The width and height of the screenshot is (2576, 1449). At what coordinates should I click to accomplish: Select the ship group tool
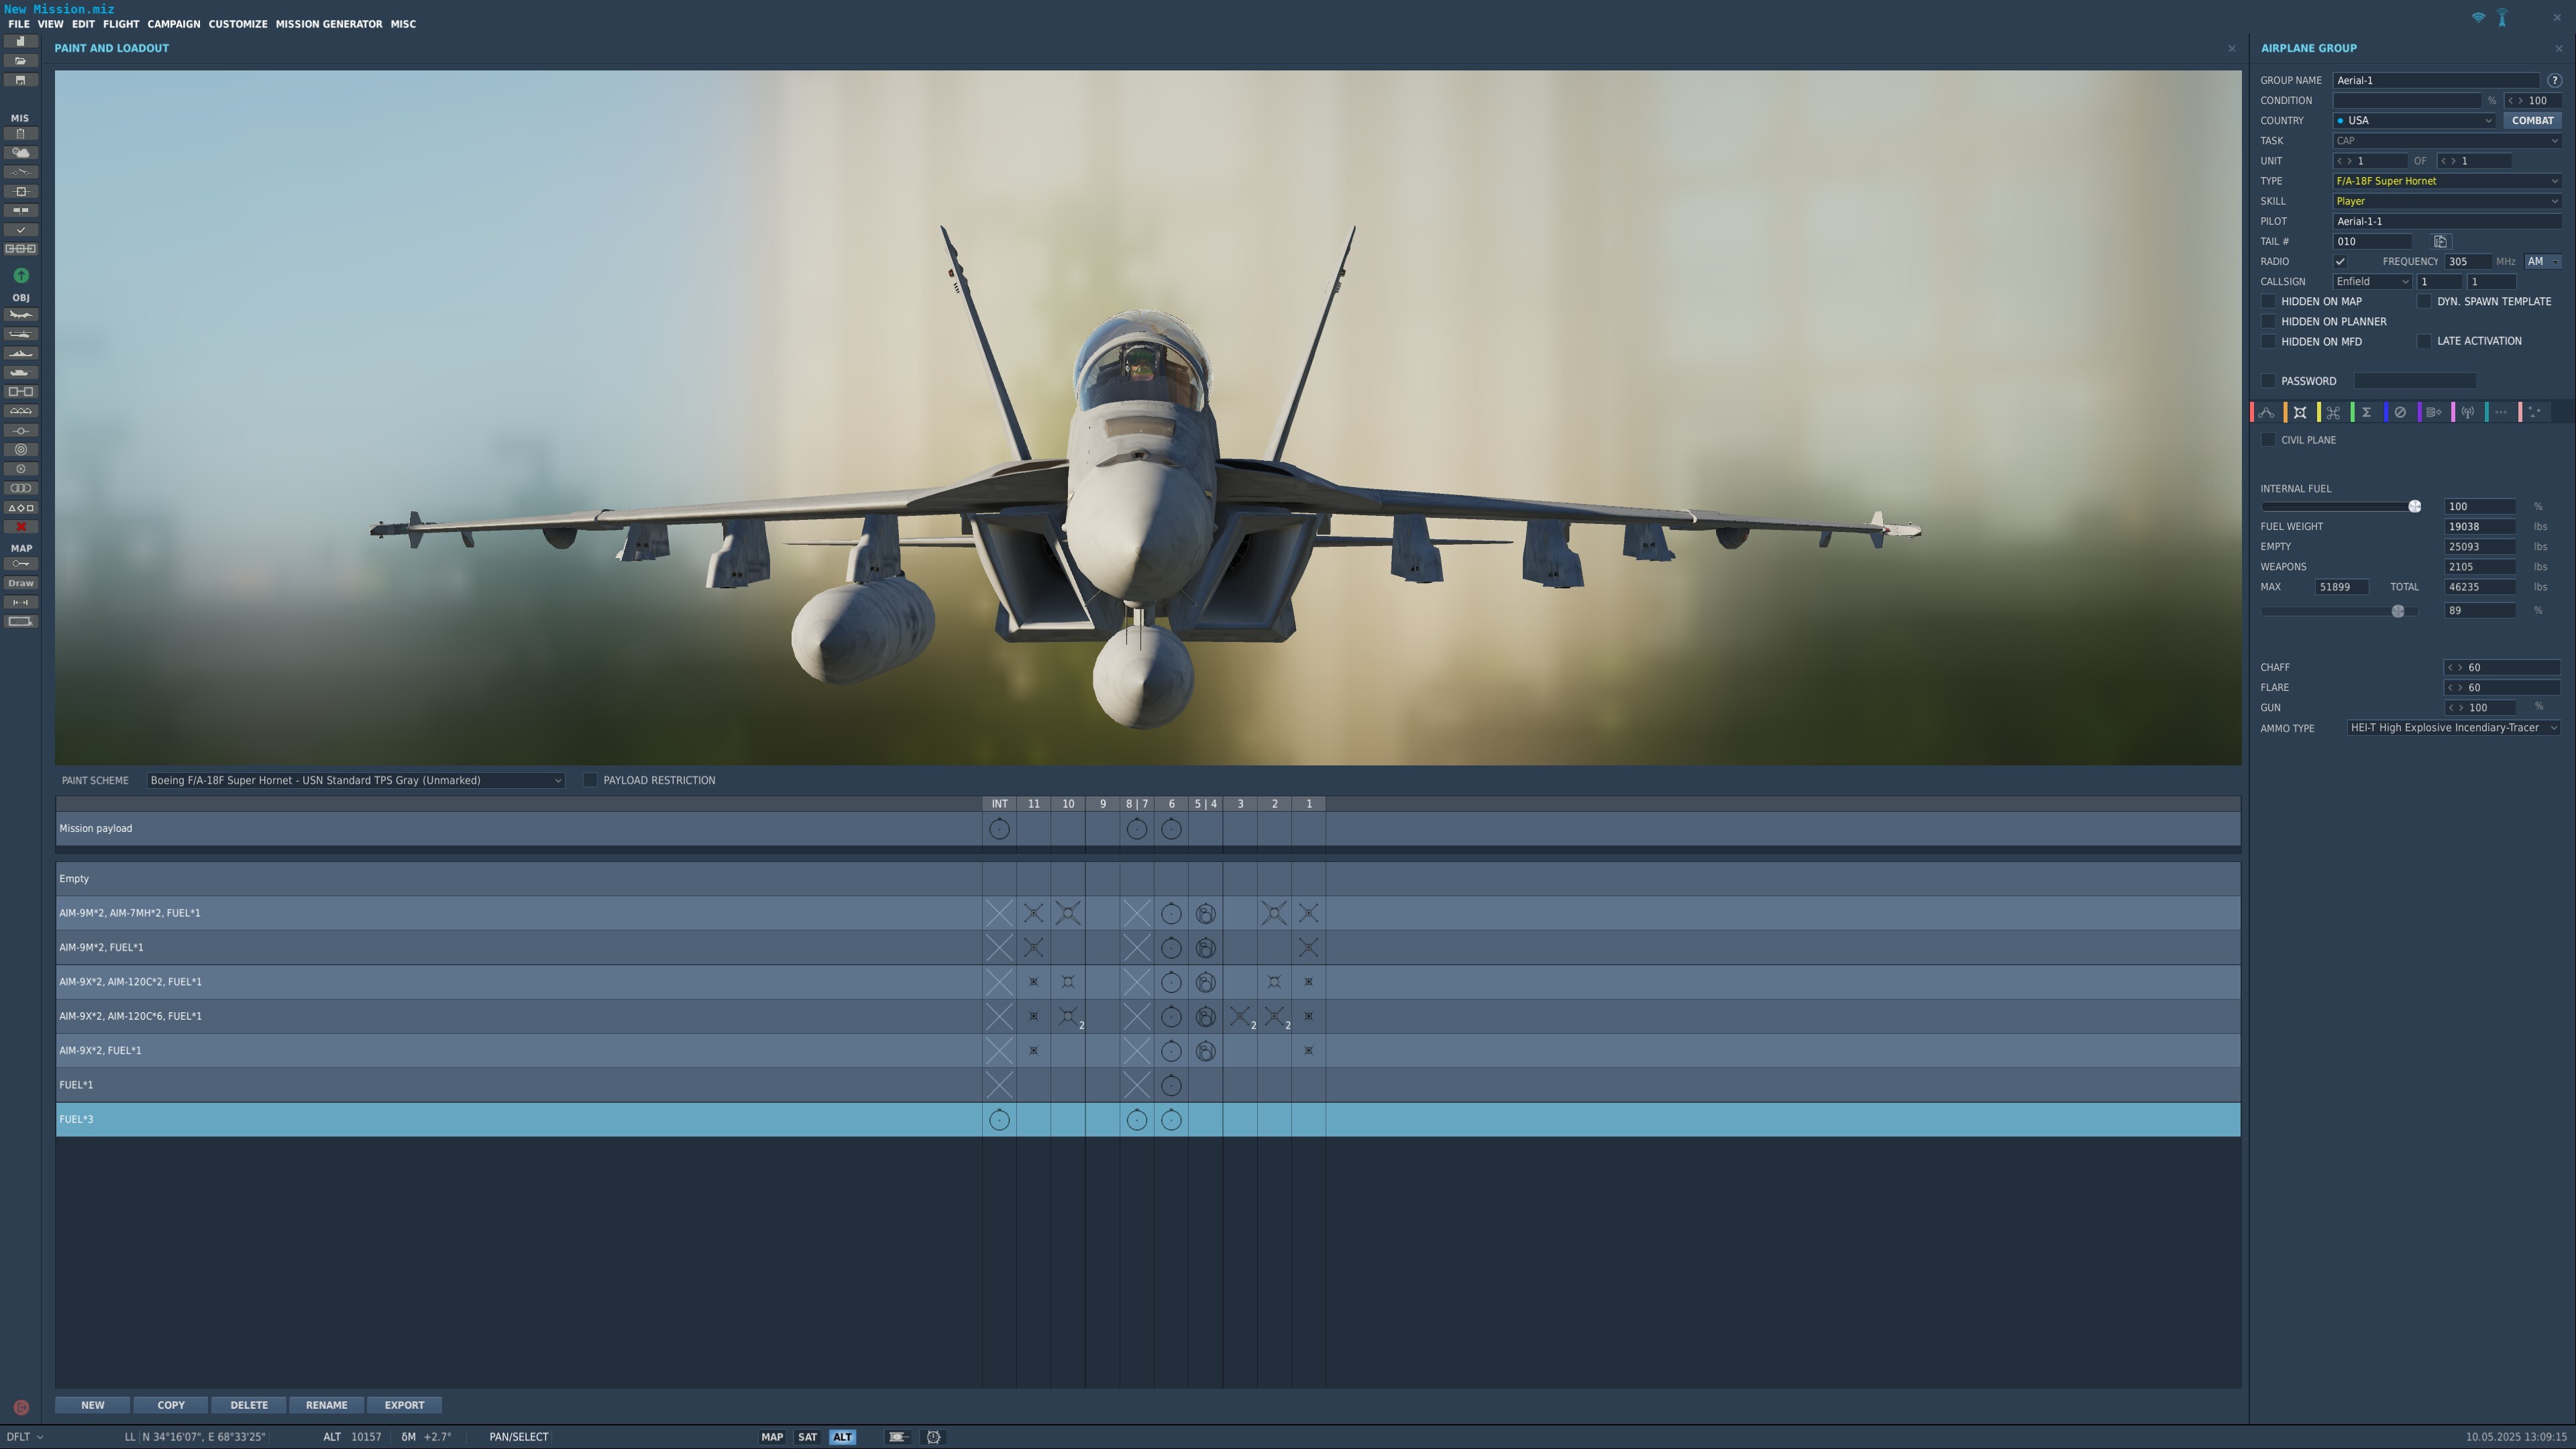click(20, 353)
